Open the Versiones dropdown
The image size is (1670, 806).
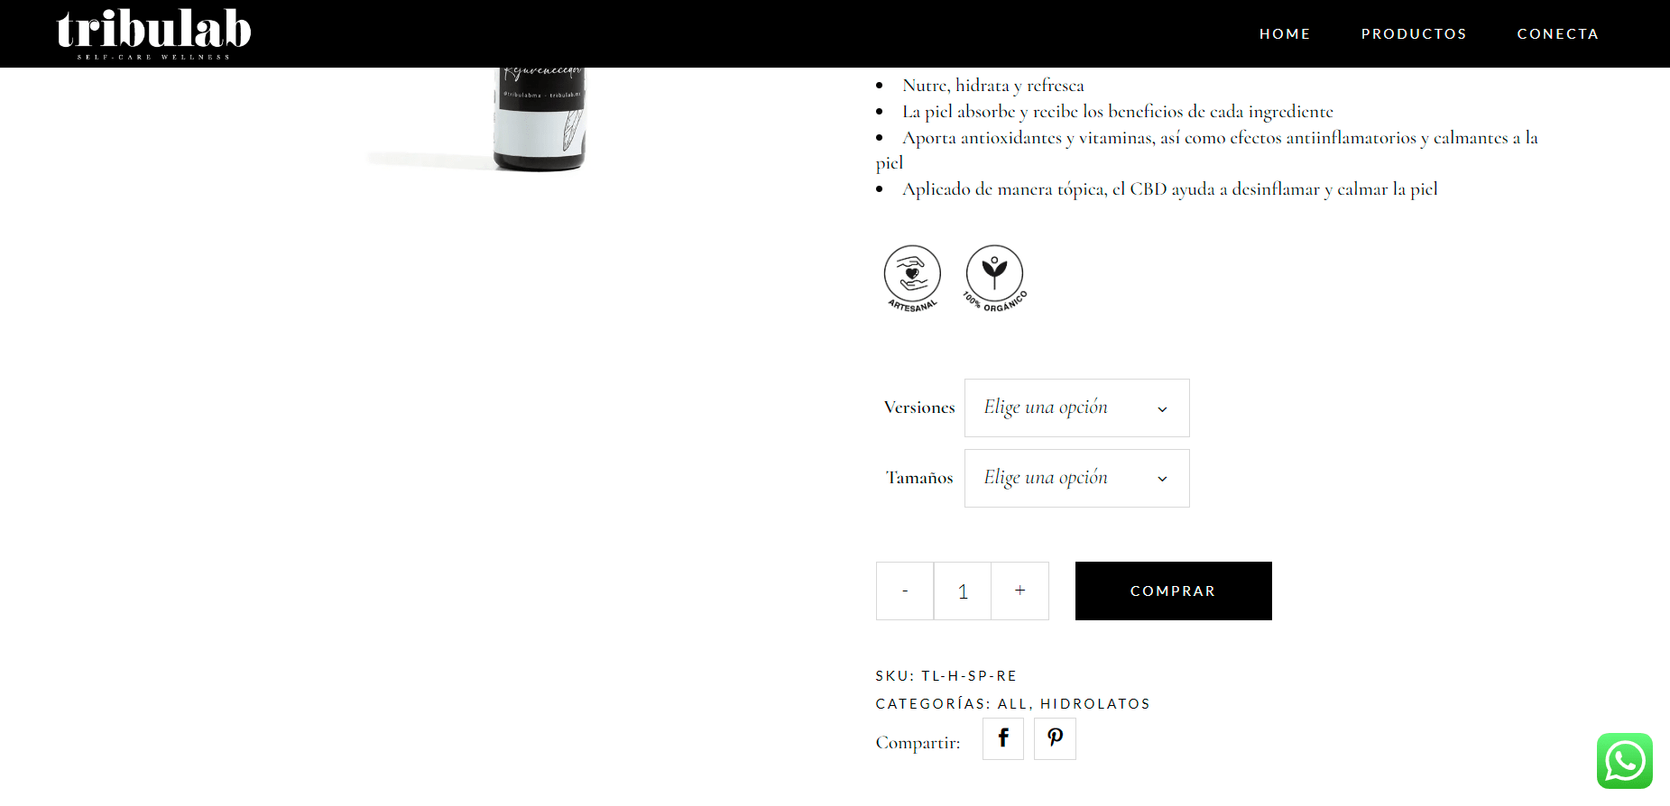[1076, 408]
